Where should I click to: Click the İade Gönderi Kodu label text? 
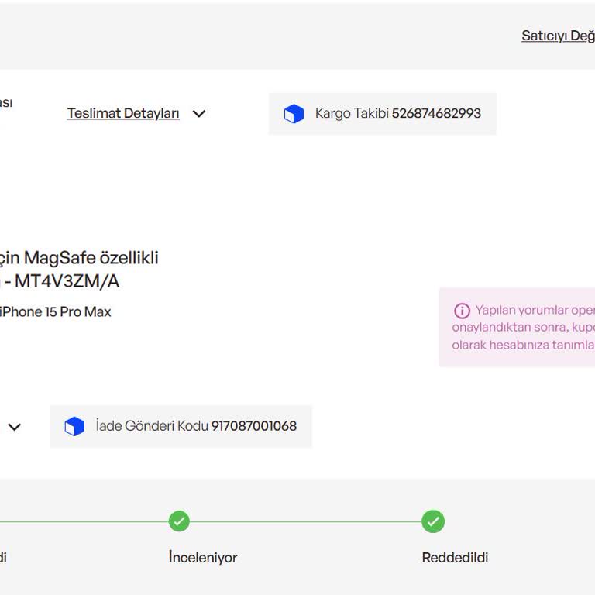[152, 426]
